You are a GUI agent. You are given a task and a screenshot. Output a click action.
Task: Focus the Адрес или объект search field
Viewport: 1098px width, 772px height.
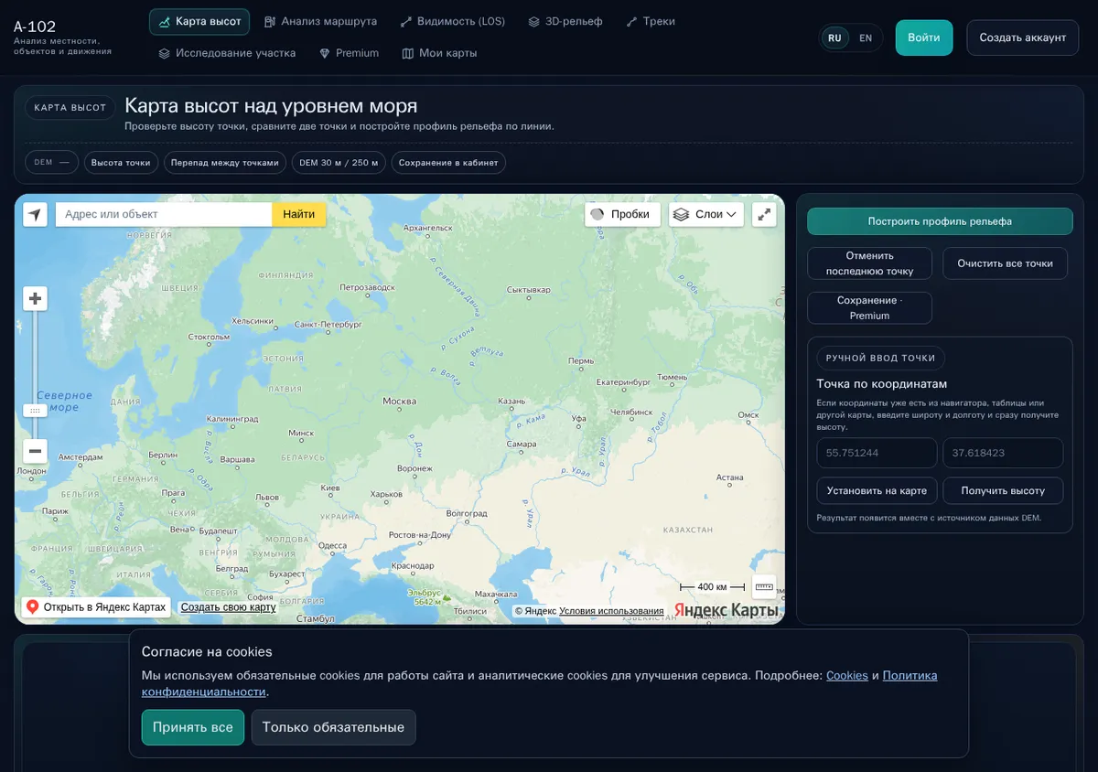click(164, 214)
